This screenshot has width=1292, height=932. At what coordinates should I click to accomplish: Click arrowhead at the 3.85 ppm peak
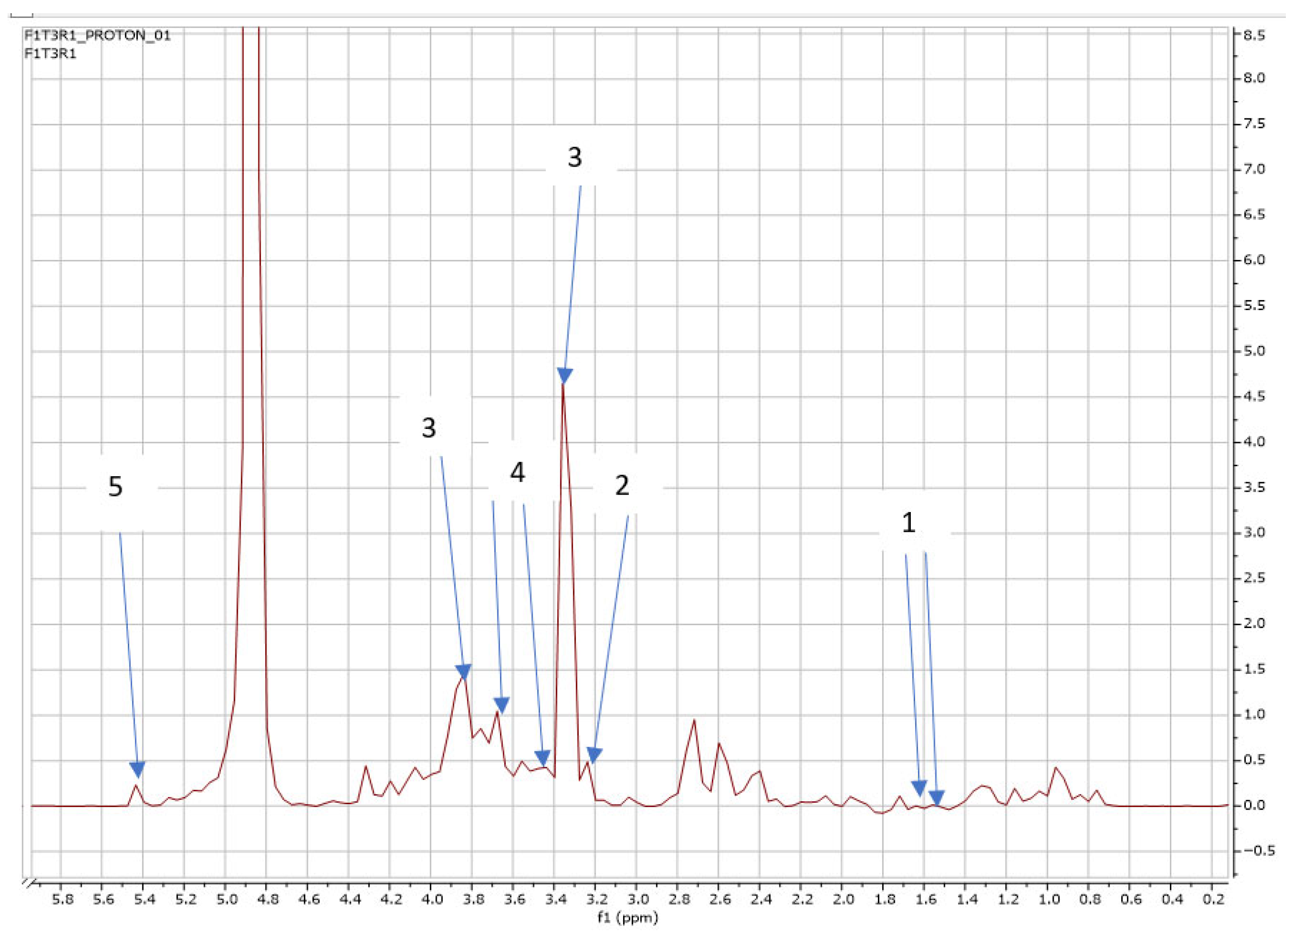(464, 672)
